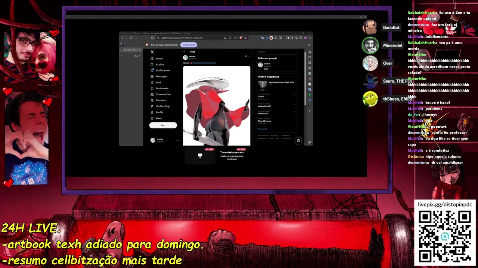Click the floating Grok button
This screenshot has width=478, height=268.
[298, 141]
